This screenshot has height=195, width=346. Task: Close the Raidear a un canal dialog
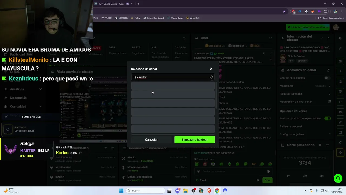pyautogui.click(x=211, y=69)
